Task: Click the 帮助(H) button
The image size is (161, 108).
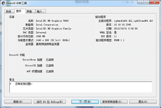Action: pos(18,102)
